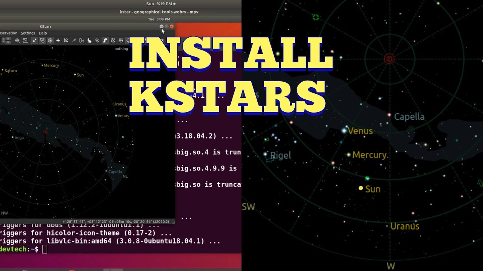Image resolution: width=483 pixels, height=271 pixels.
Task: Open the Help menu in KStars
Action: 43,33
